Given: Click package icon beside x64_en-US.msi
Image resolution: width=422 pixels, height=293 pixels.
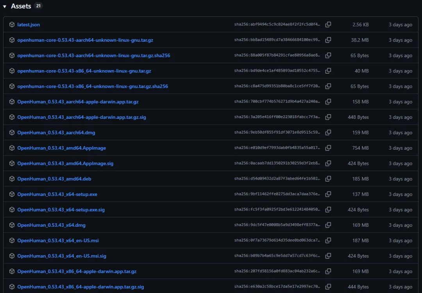Looking at the screenshot, I should pos(12,241).
